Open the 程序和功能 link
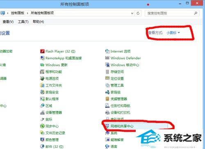Viewport: 205px width, 149px height. click(54, 72)
